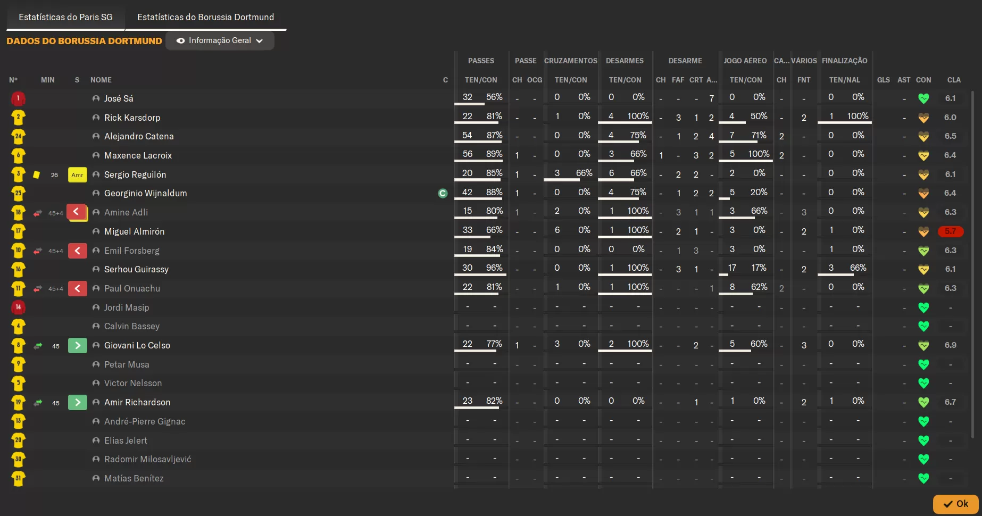
Task: Click swap arrows icon in Amine Adli's row
Action: click(38, 213)
